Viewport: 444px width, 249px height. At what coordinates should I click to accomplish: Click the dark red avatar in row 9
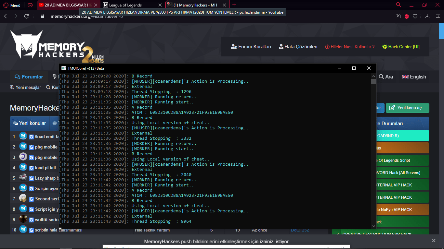tap(23, 219)
